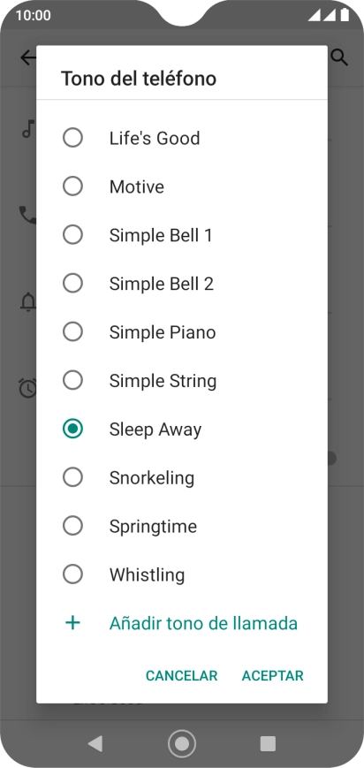Confirm with the ACEPTAR button
Viewport: 364px width, 768px height.
273,676
